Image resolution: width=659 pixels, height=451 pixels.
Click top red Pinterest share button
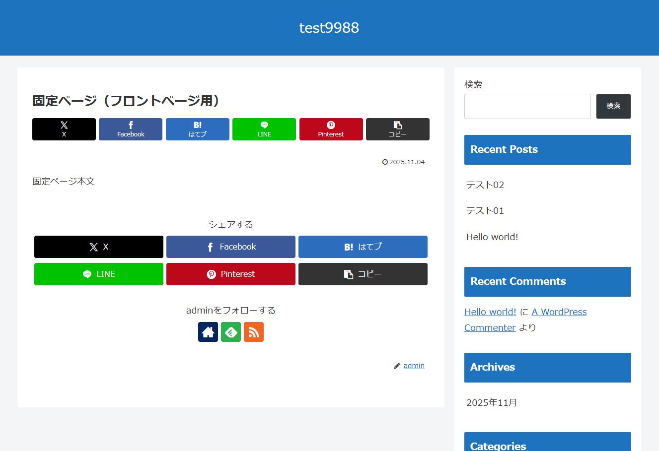click(331, 129)
